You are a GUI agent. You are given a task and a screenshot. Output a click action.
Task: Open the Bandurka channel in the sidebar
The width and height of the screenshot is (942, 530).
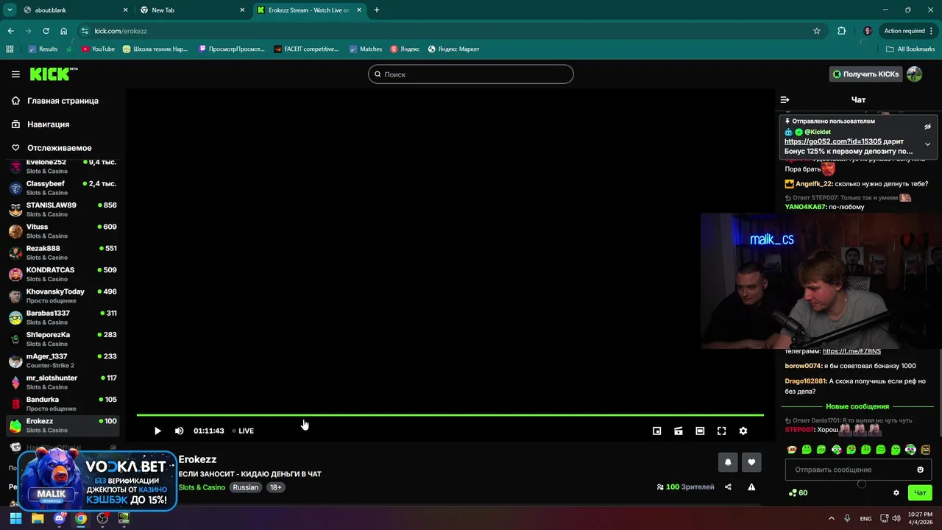pos(63,403)
